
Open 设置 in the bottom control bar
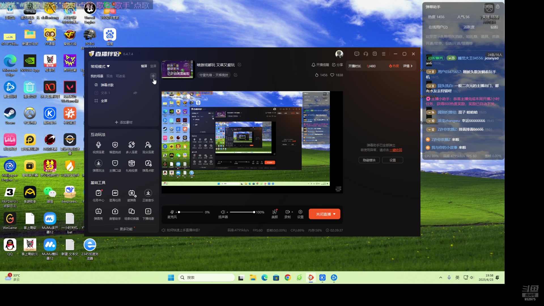click(x=300, y=214)
